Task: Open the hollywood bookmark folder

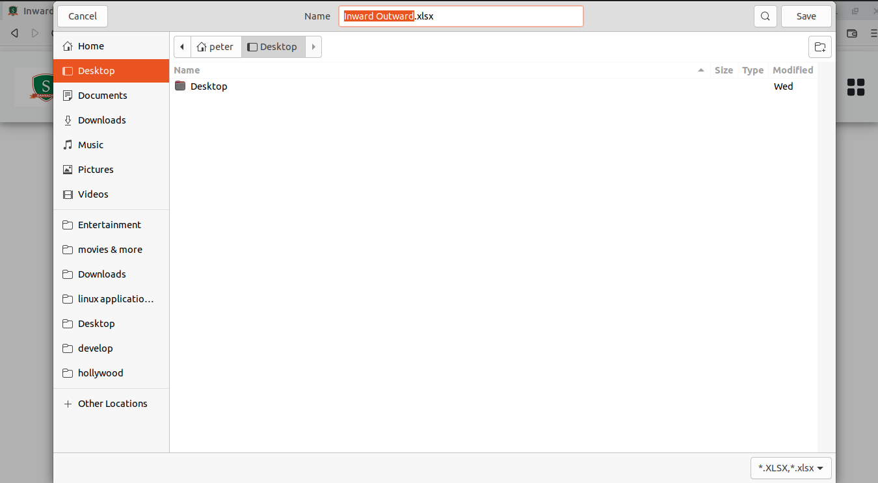Action: click(100, 373)
